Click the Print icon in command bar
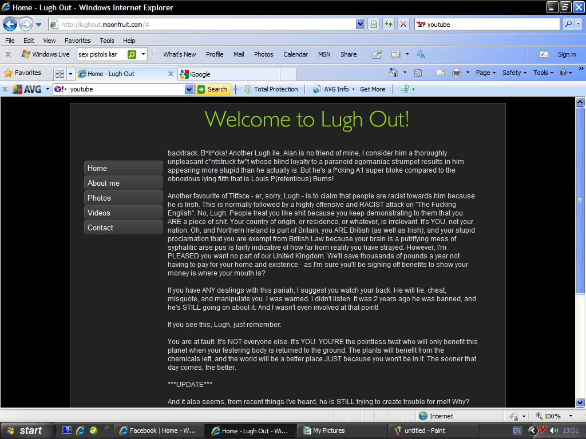 [x=456, y=73]
